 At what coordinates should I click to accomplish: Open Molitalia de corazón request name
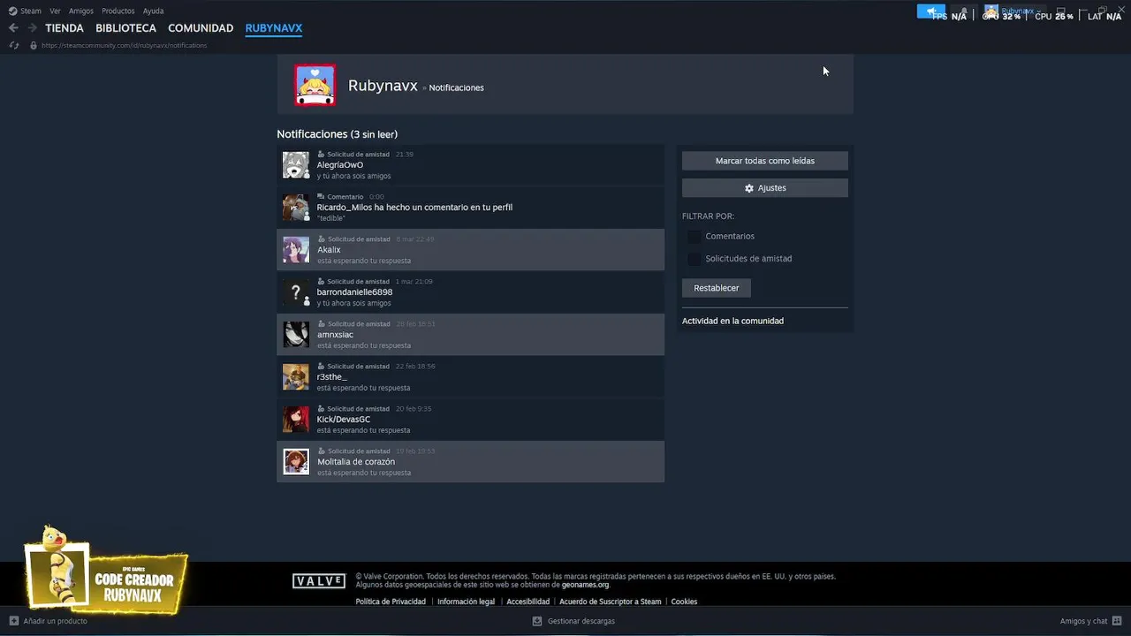(x=356, y=462)
